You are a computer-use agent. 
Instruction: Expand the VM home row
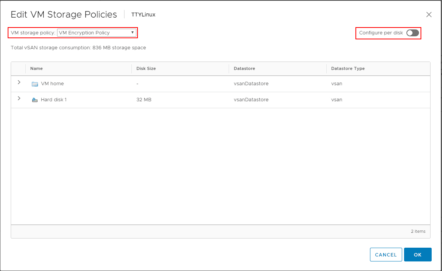pos(19,83)
